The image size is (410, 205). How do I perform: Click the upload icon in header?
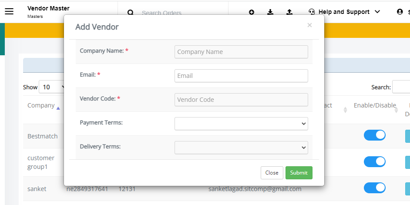289,12
